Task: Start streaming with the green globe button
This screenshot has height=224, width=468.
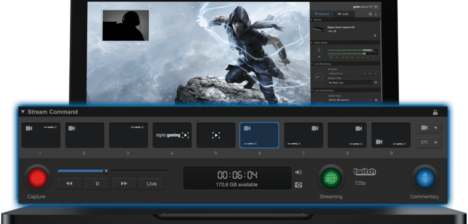Action: (331, 178)
